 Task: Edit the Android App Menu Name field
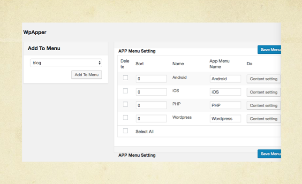point(226,79)
